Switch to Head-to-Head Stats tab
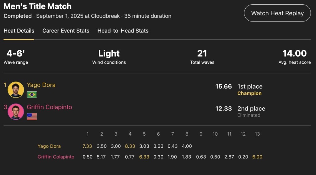Screen dimensions: 316x175 click(x=123, y=31)
